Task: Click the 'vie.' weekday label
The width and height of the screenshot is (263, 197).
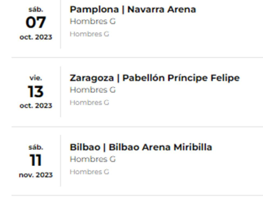Action: pos(36,78)
